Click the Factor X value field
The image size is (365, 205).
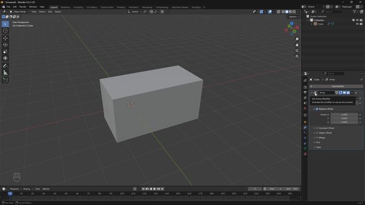(344, 114)
